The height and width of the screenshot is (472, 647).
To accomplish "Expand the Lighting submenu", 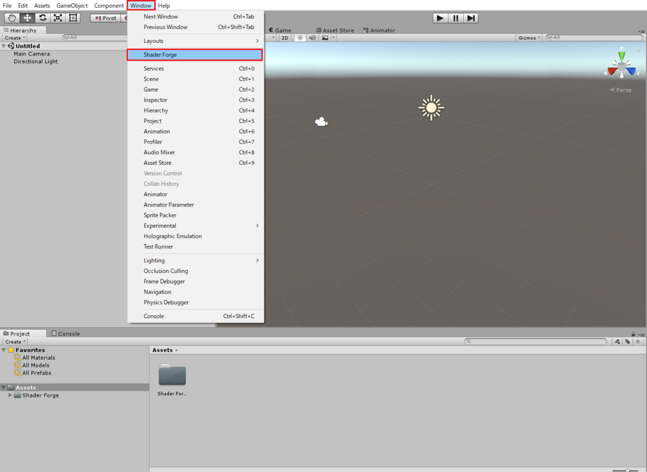I will pos(195,260).
